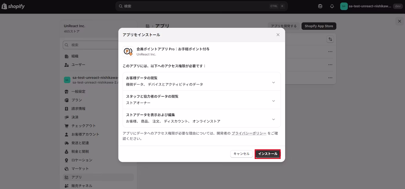This screenshot has width=405, height=189.
Task: Click the お客様アカウント person icon
Action: click(67, 134)
